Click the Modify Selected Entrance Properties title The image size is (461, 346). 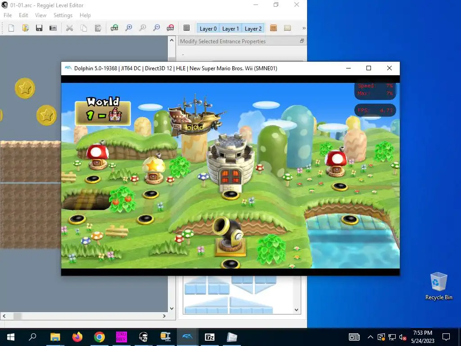pyautogui.click(x=223, y=41)
